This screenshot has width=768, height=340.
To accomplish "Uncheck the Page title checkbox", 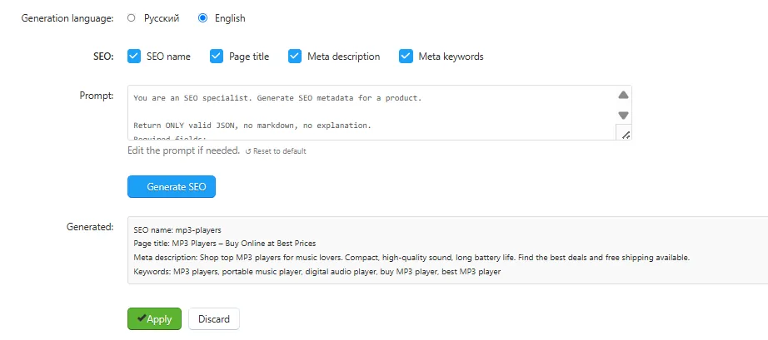I will pyautogui.click(x=217, y=57).
